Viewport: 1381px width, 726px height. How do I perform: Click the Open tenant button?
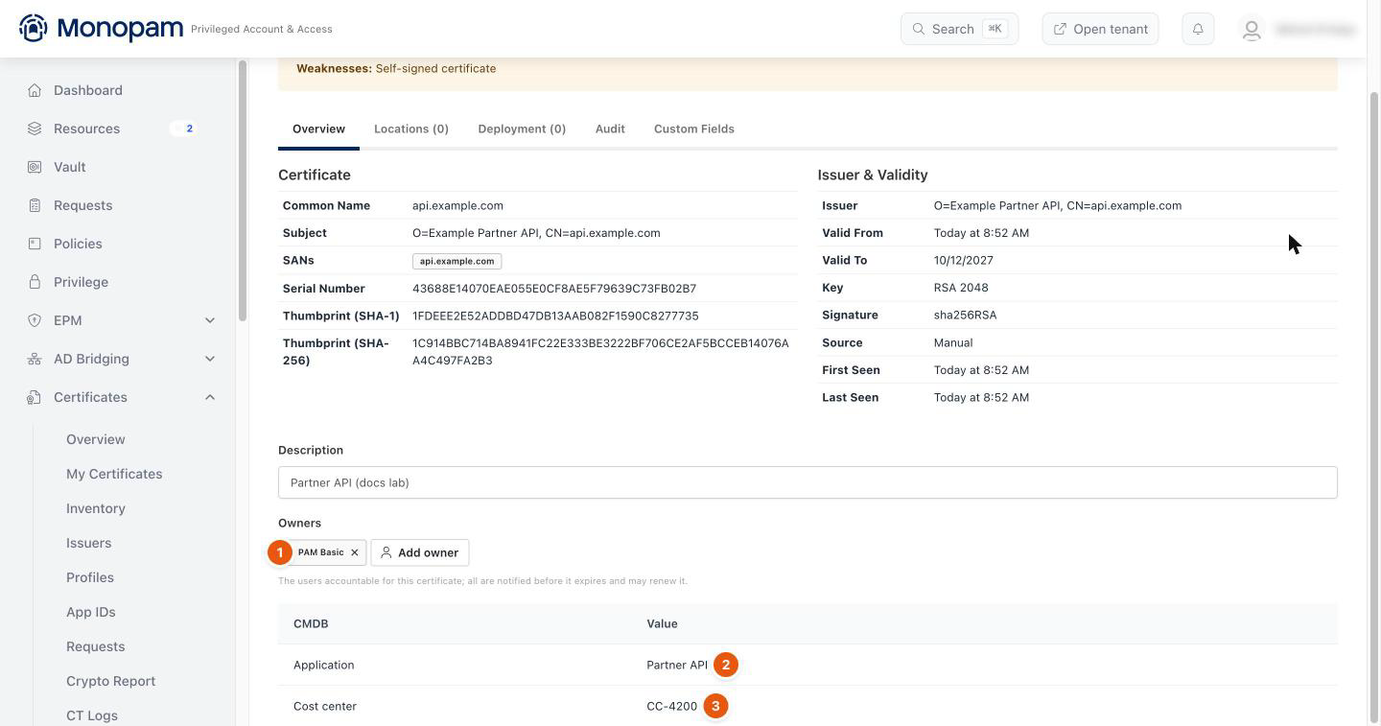[x=1101, y=29]
